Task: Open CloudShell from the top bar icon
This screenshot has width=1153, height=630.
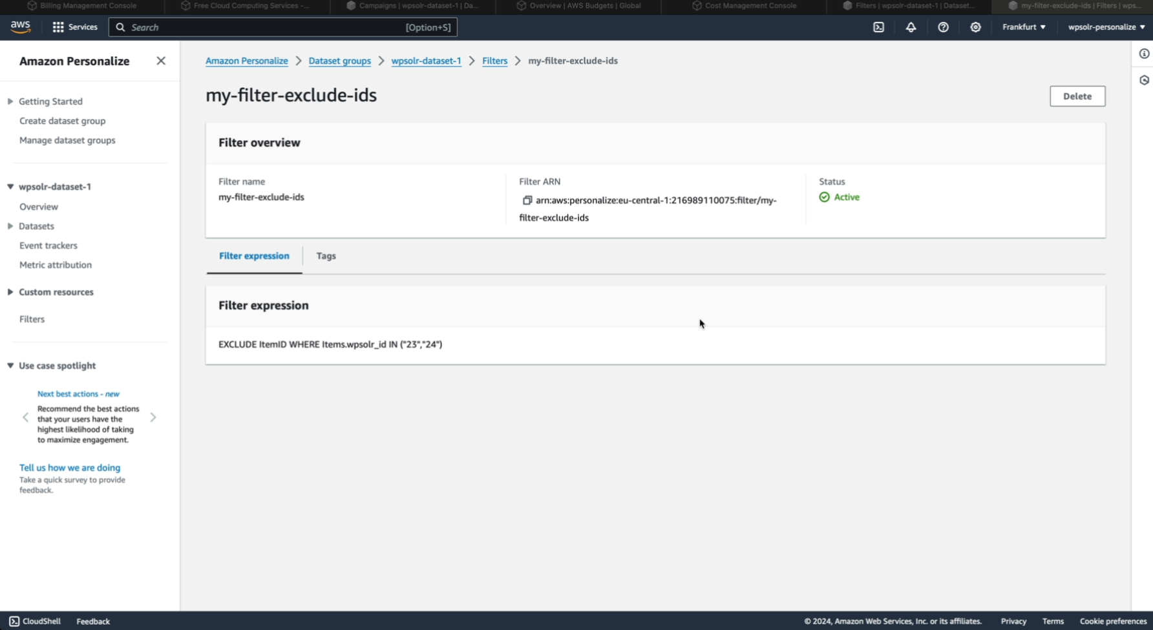Action: click(878, 27)
